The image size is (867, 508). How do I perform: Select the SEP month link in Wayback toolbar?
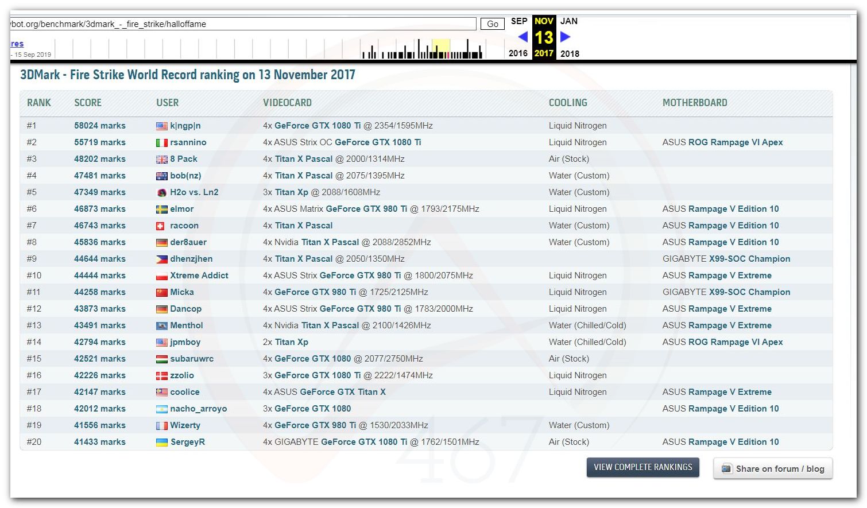(518, 21)
